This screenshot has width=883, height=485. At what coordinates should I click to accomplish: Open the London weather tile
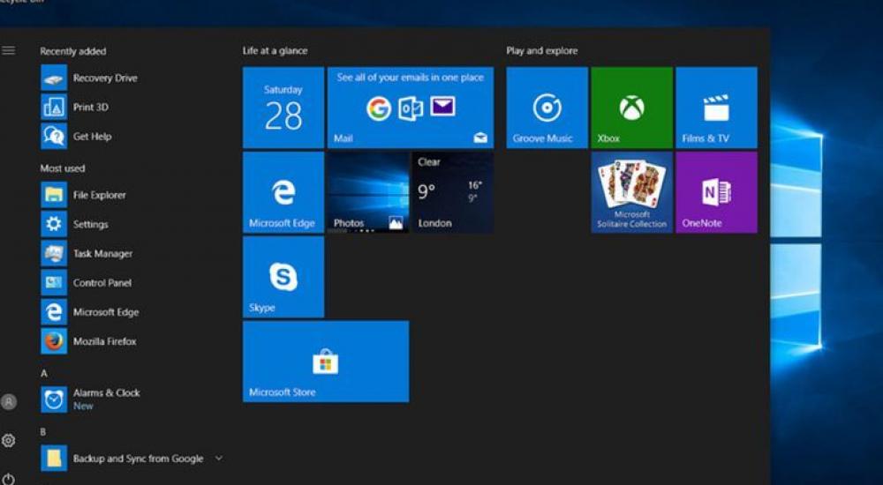(x=452, y=192)
